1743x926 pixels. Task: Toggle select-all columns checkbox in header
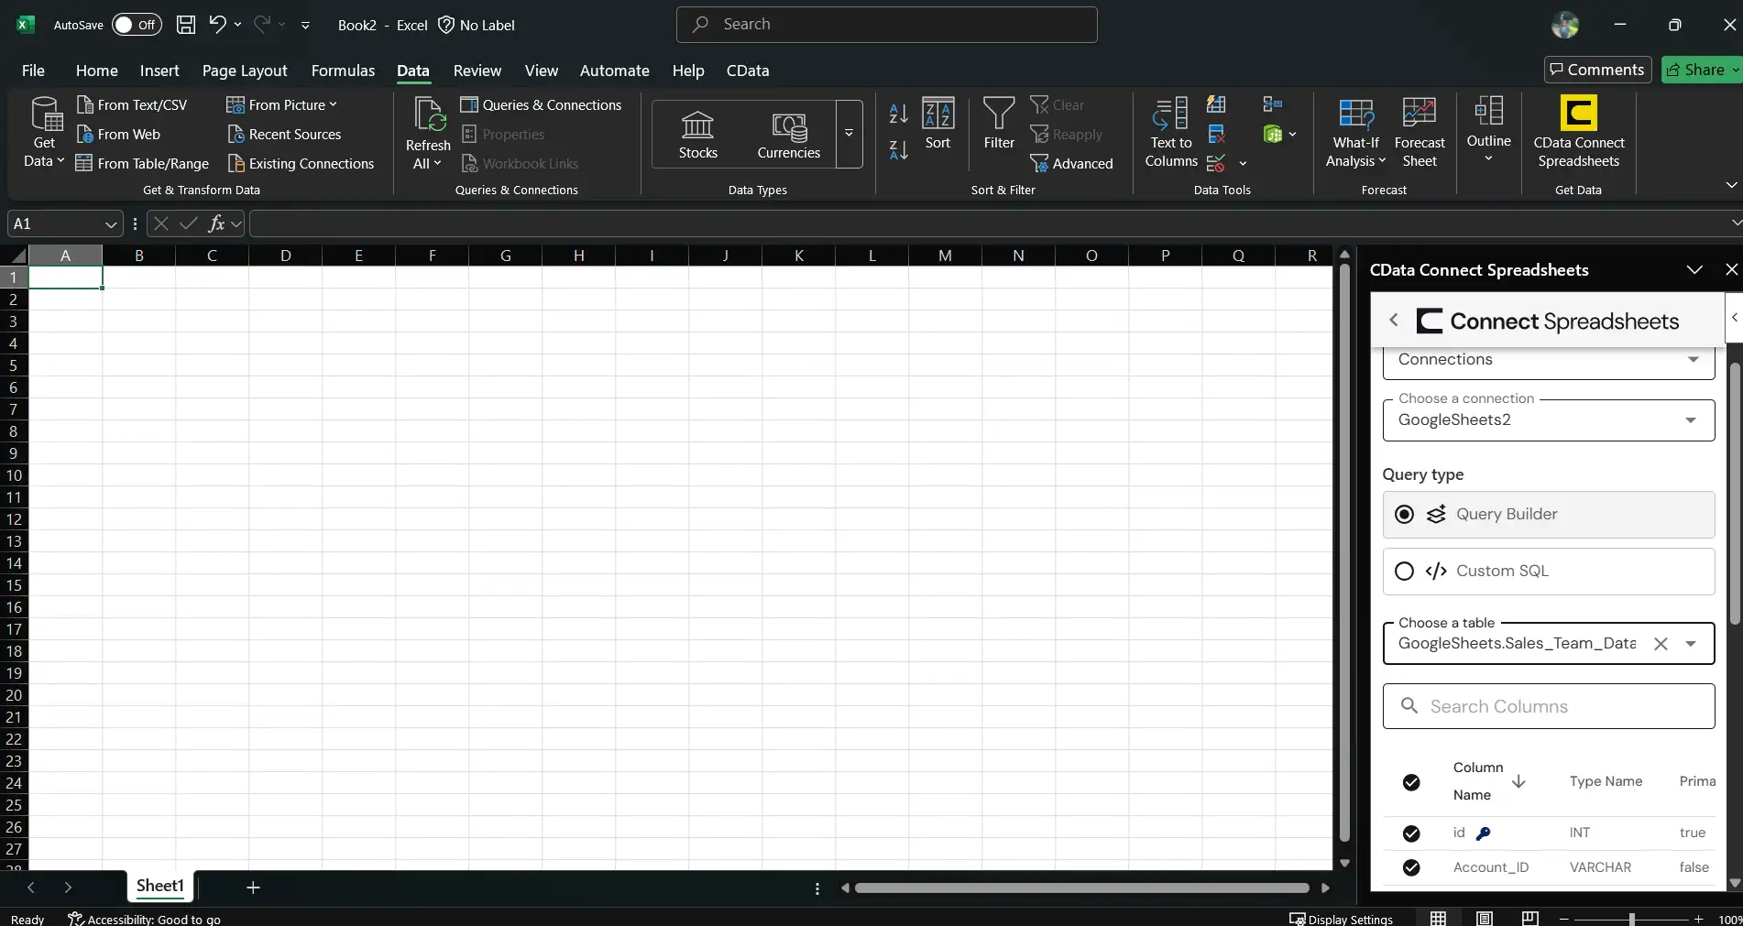pyautogui.click(x=1411, y=782)
